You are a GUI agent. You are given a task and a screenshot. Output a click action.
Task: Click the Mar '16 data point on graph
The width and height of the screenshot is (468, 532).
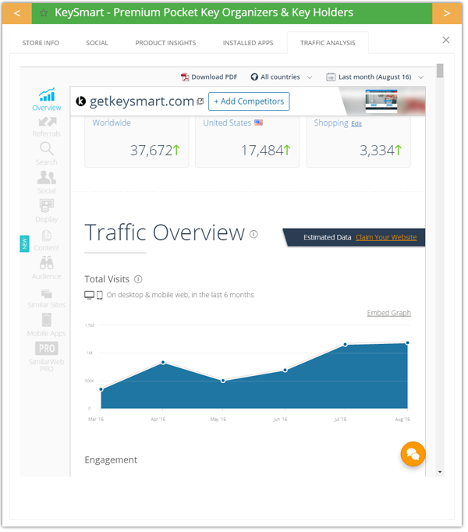pos(101,389)
